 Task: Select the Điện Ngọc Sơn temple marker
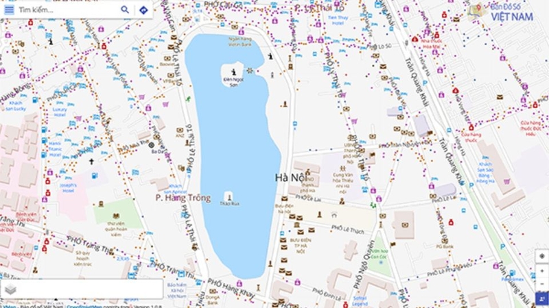click(x=233, y=73)
